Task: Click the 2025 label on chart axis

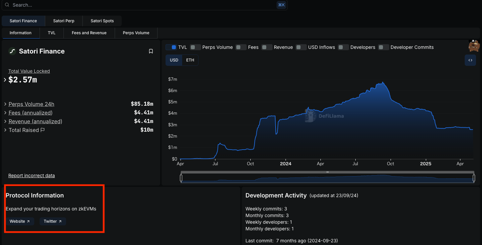Action: pos(425,164)
